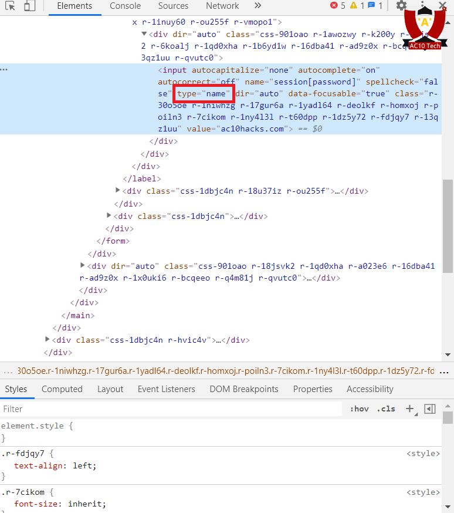Click the type="name" attribute
The height and width of the screenshot is (513, 454).
(204, 93)
